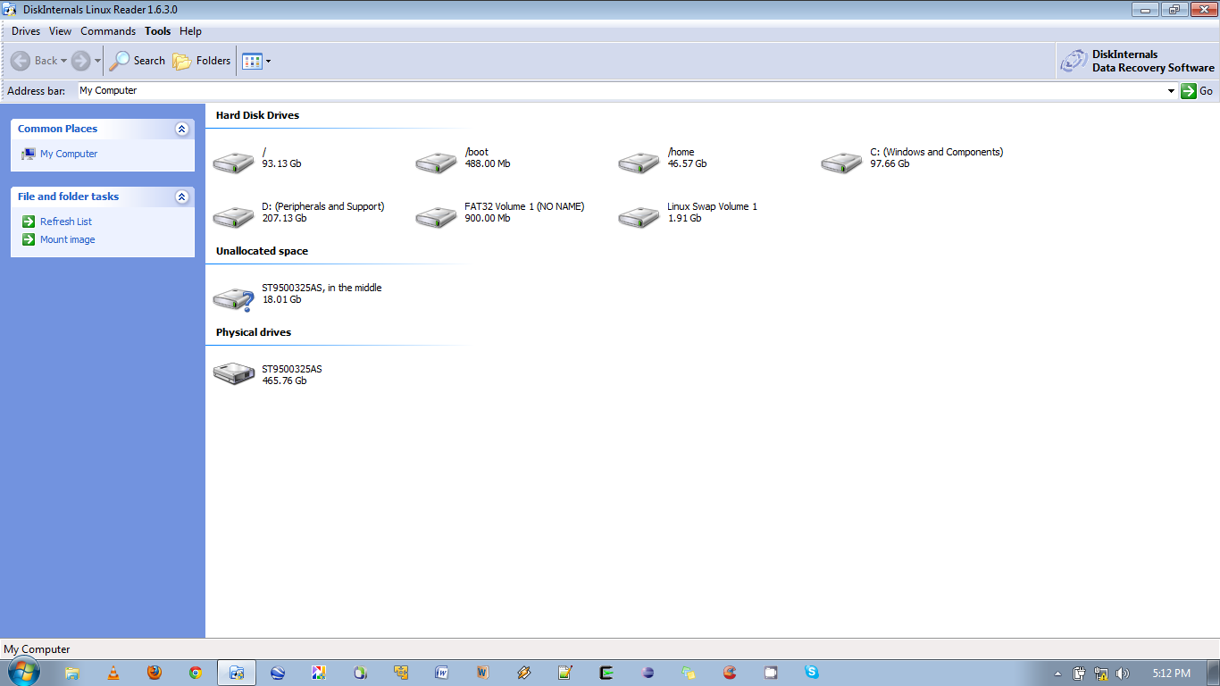Open Skype from the taskbar
The width and height of the screenshot is (1220, 686).
[812, 673]
